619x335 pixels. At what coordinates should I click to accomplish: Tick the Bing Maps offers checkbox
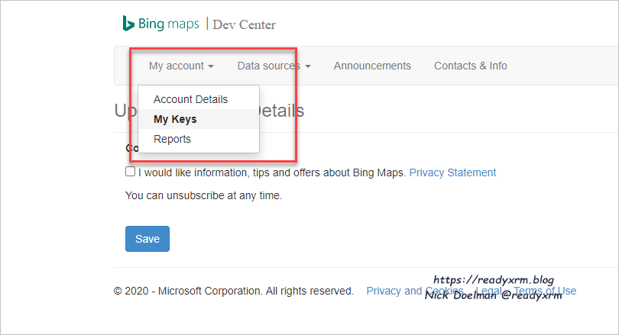tap(131, 172)
